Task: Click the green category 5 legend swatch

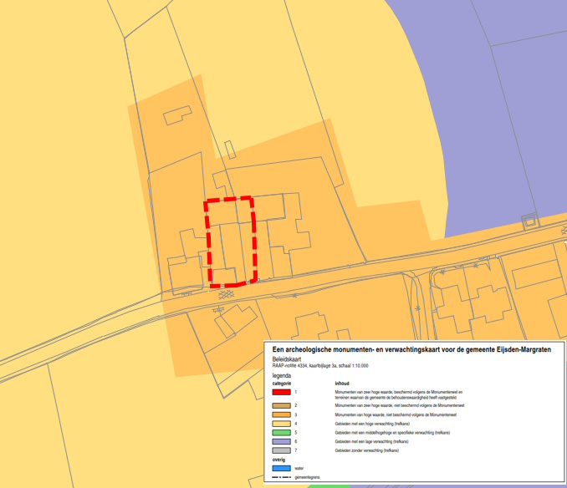Action: [x=281, y=433]
